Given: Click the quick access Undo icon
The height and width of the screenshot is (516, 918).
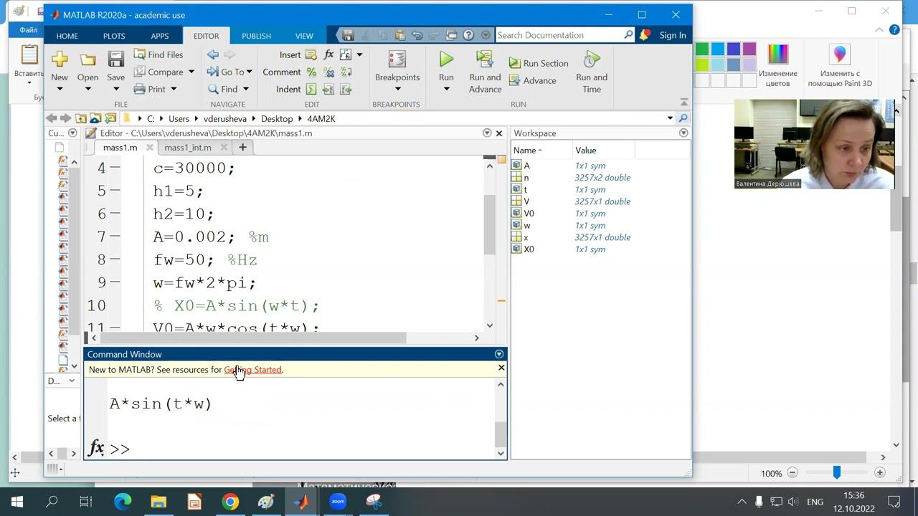Looking at the screenshot, I should (x=417, y=35).
